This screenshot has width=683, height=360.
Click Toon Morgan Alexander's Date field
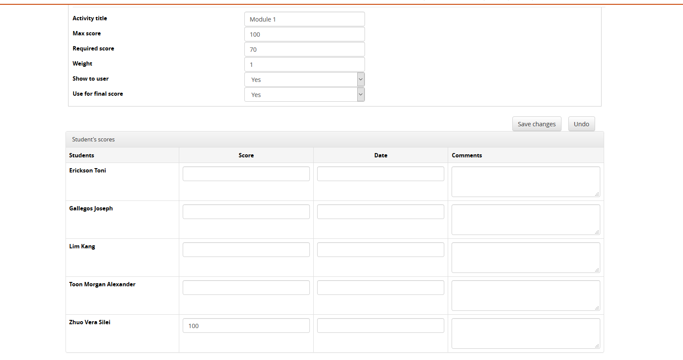380,288
